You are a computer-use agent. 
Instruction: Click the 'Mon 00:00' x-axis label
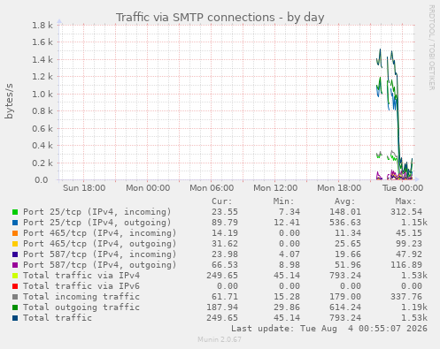(x=148, y=188)
